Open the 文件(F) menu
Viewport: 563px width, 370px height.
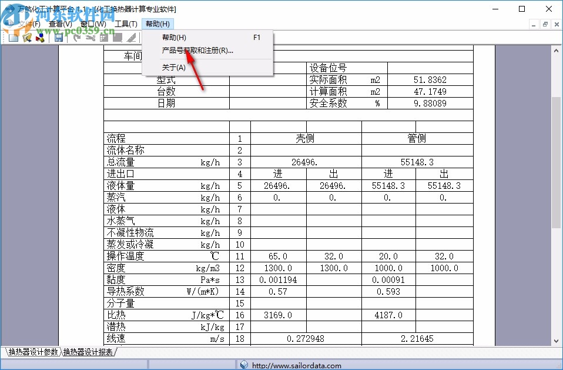coord(29,24)
